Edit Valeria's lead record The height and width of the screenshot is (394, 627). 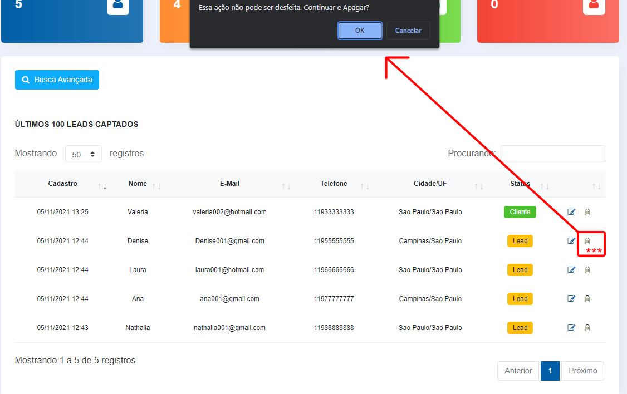point(571,212)
